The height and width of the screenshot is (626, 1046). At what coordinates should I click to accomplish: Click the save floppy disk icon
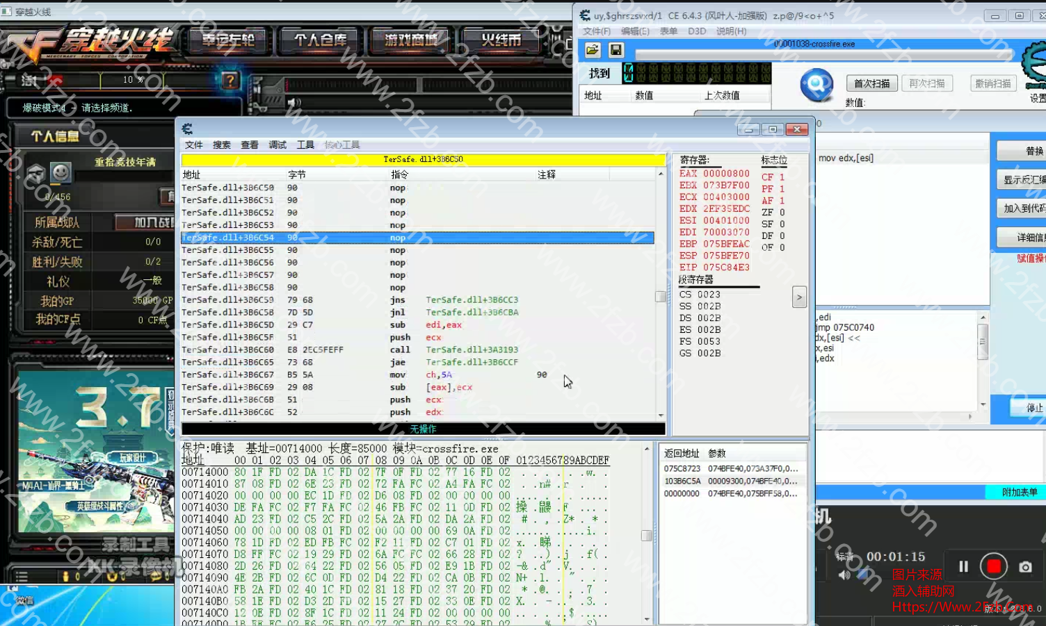tap(615, 50)
